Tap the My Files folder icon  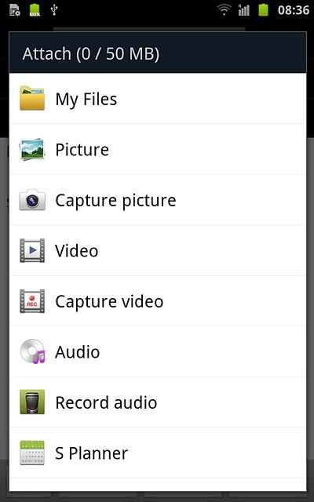[x=32, y=98]
